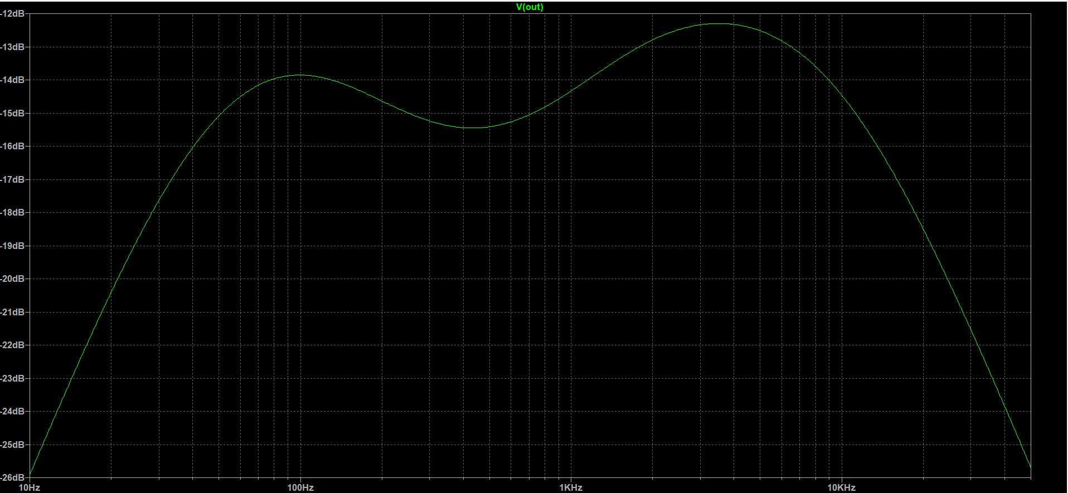This screenshot has width=1068, height=493.
Task: Select the -18dB axis label
Action: [x=12, y=213]
